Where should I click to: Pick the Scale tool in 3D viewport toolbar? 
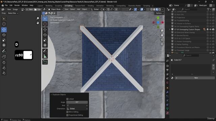click(45, 40)
